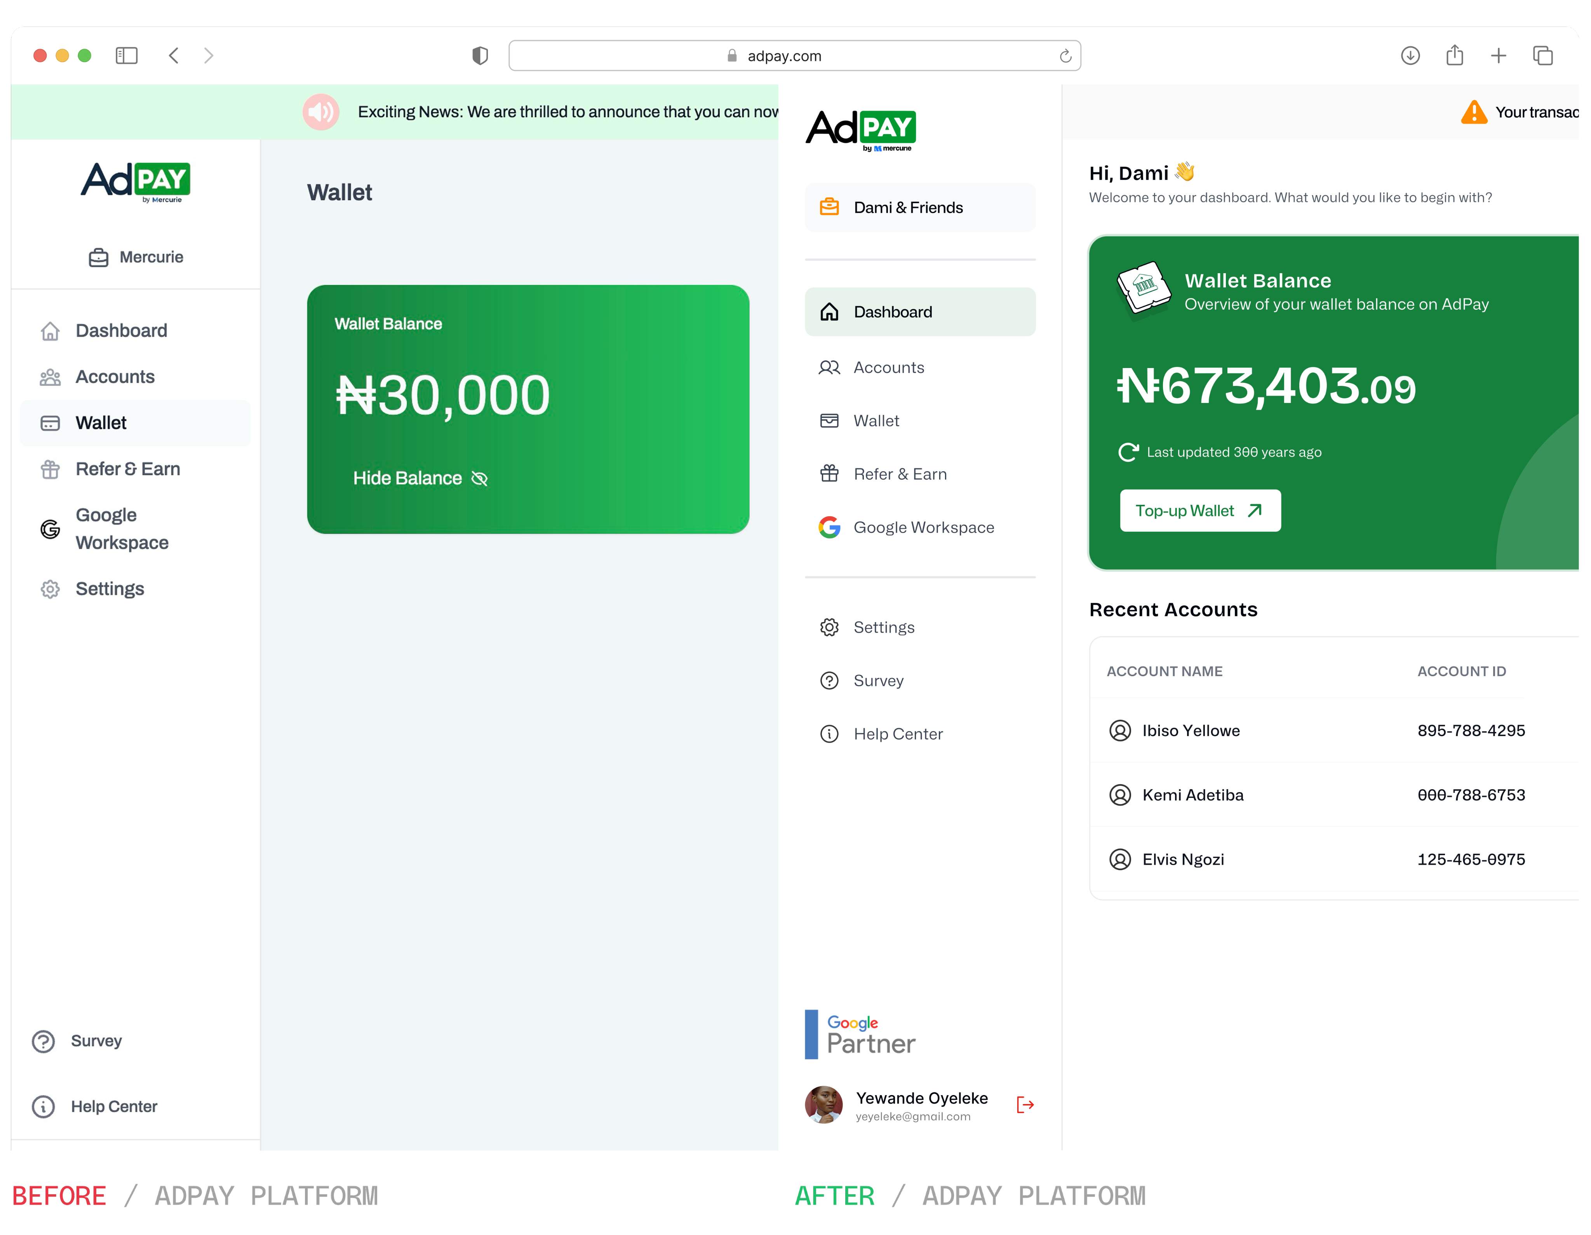Click the Google Partner badge
This screenshot has width=1591, height=1235.
tap(860, 1034)
